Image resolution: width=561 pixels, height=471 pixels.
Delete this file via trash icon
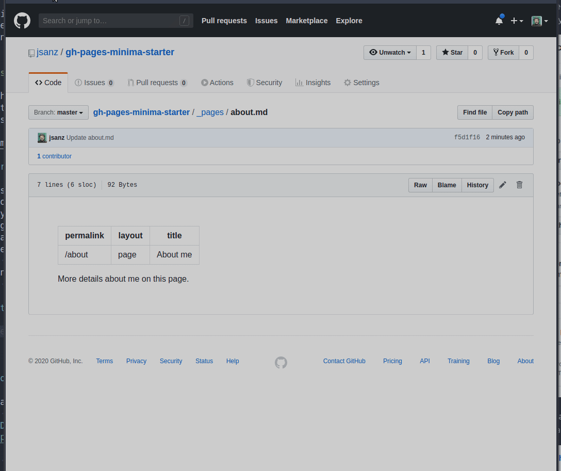tap(519, 185)
